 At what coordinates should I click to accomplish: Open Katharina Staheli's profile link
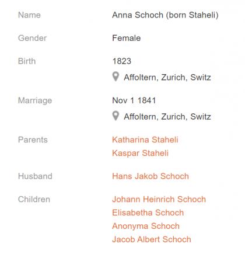145,140
